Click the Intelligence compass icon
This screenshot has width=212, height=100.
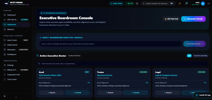tap(5, 55)
